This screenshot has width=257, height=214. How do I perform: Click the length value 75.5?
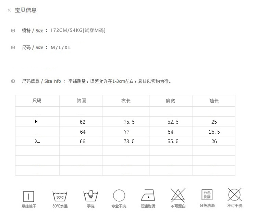(129, 122)
